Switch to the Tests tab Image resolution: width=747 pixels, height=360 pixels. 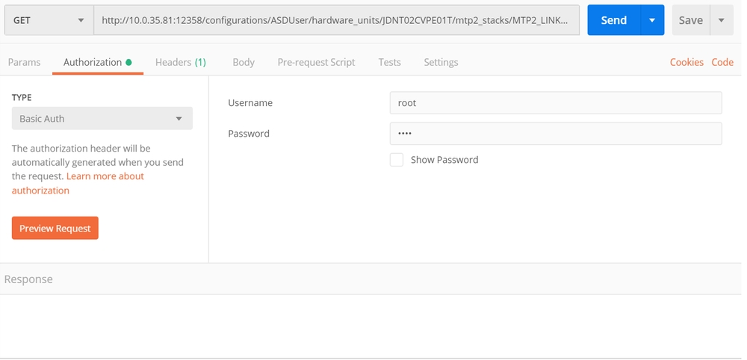point(389,62)
